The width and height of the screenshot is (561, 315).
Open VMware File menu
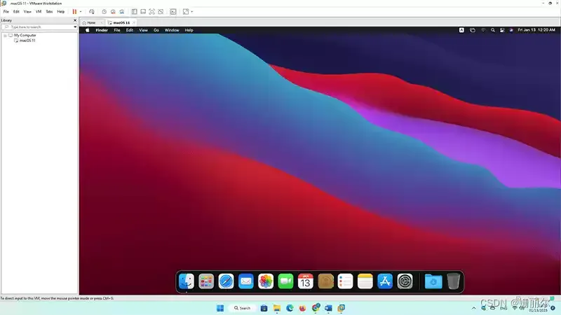pos(6,12)
